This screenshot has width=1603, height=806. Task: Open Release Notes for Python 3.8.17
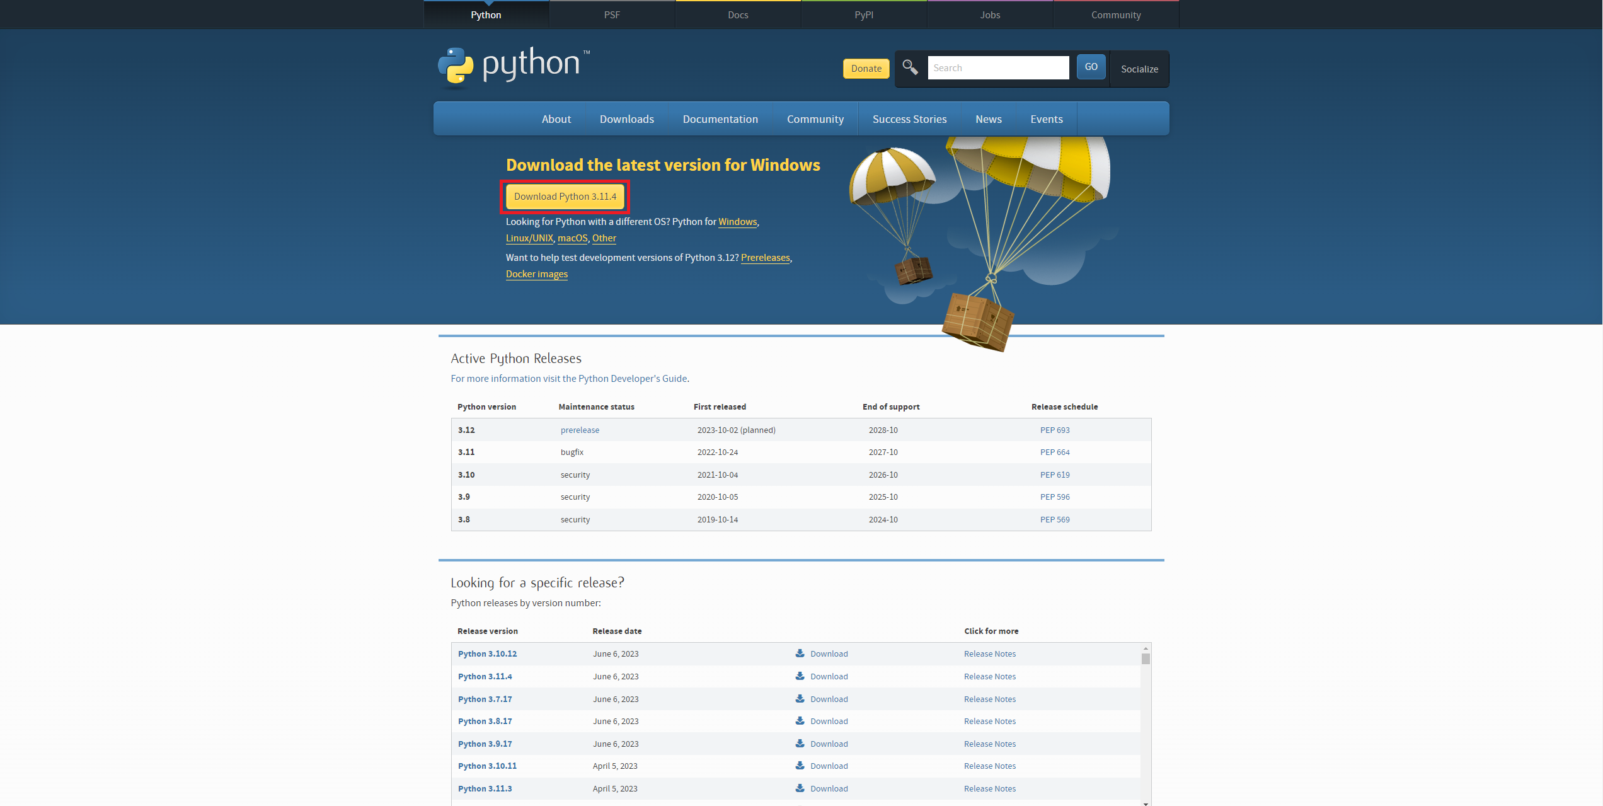[x=990, y=721]
